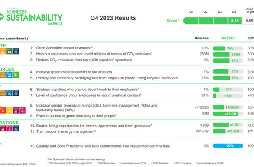254x167 pixels.
Task: Click the magenta SDG icon beside gender diversity
Action: [23, 110]
